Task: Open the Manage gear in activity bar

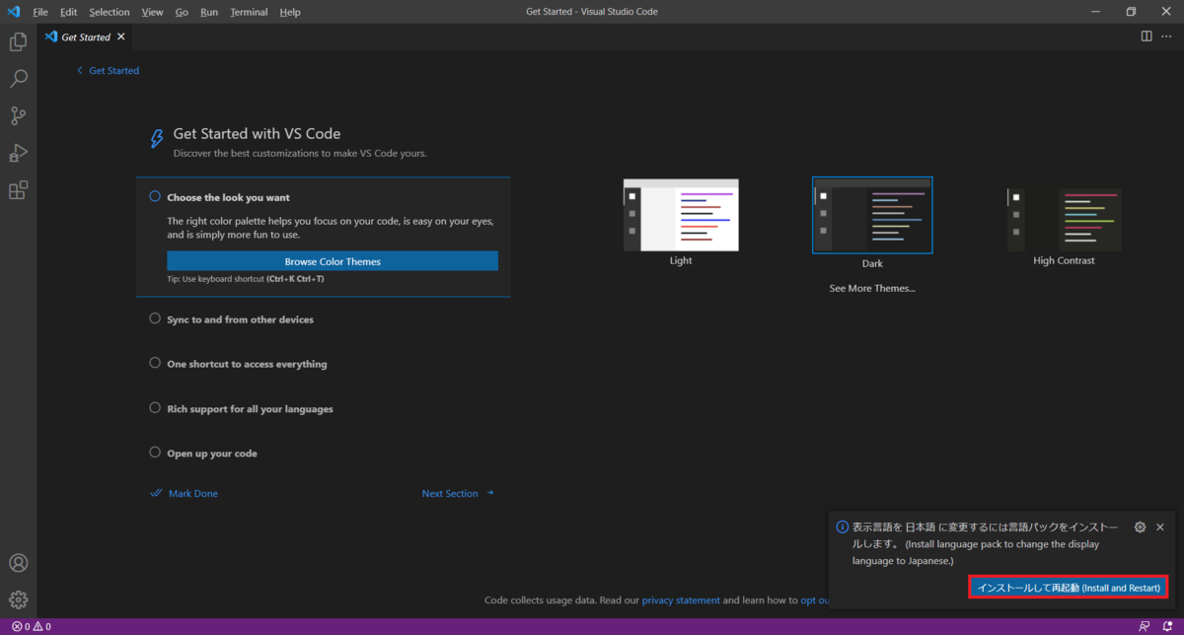Action: (18, 600)
